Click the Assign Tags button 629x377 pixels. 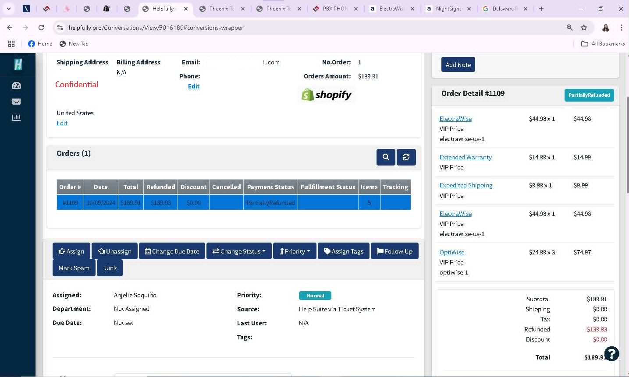(344, 251)
